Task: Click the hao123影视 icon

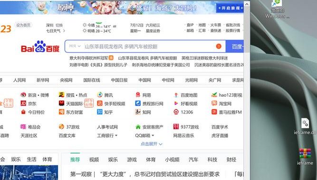Action: click(214, 95)
